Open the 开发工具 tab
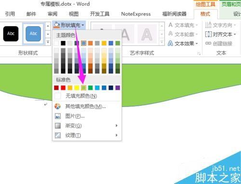This screenshot has width=241, height=184. click(100, 14)
